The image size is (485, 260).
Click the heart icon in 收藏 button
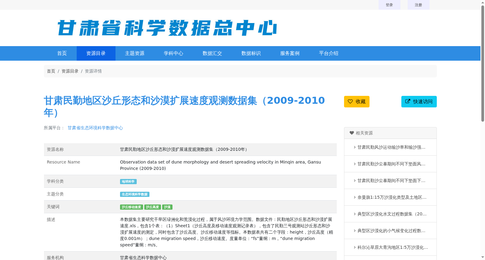coord(350,102)
